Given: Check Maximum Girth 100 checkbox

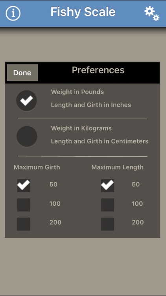Looking at the screenshot, I should [24, 205].
